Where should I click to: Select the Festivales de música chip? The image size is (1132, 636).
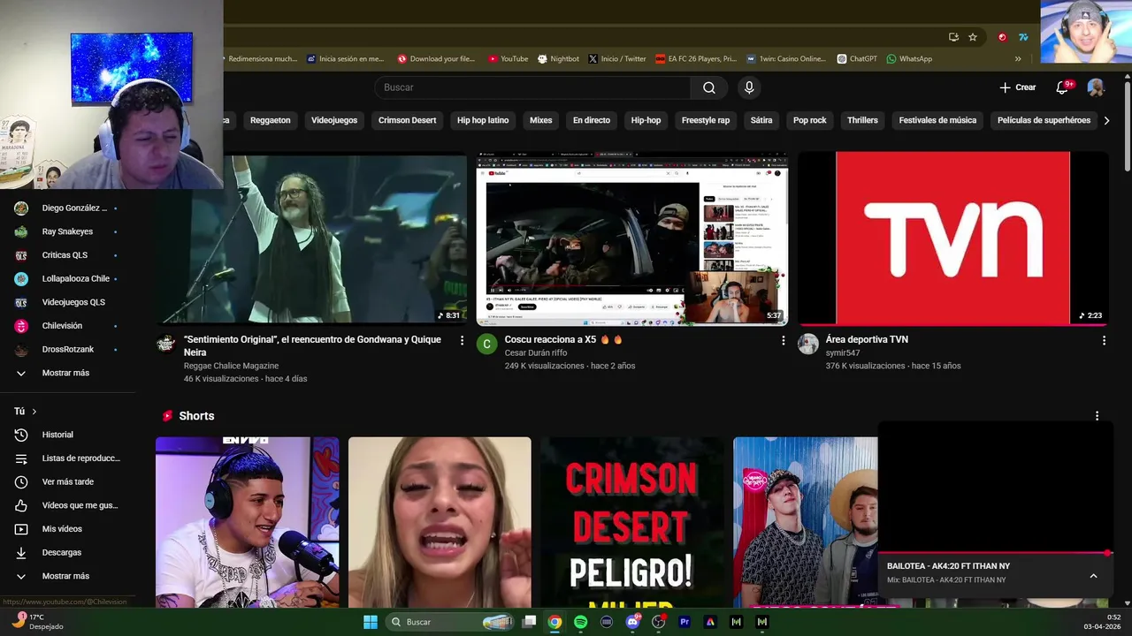point(937,120)
